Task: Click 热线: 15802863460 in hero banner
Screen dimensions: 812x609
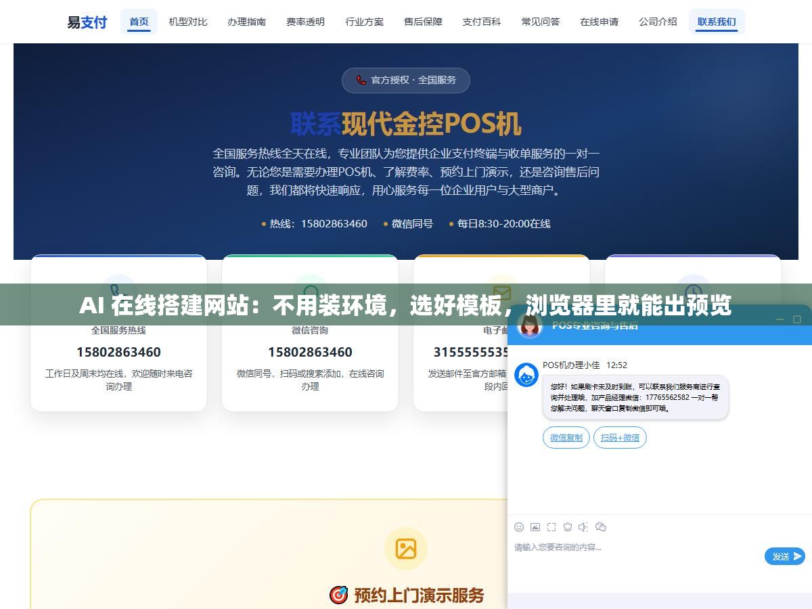Action: 318,223
